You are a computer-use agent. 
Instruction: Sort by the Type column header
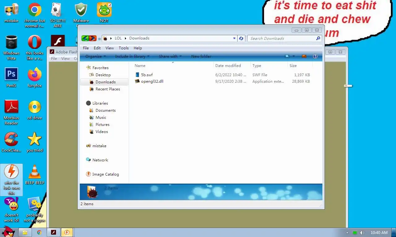click(269, 65)
